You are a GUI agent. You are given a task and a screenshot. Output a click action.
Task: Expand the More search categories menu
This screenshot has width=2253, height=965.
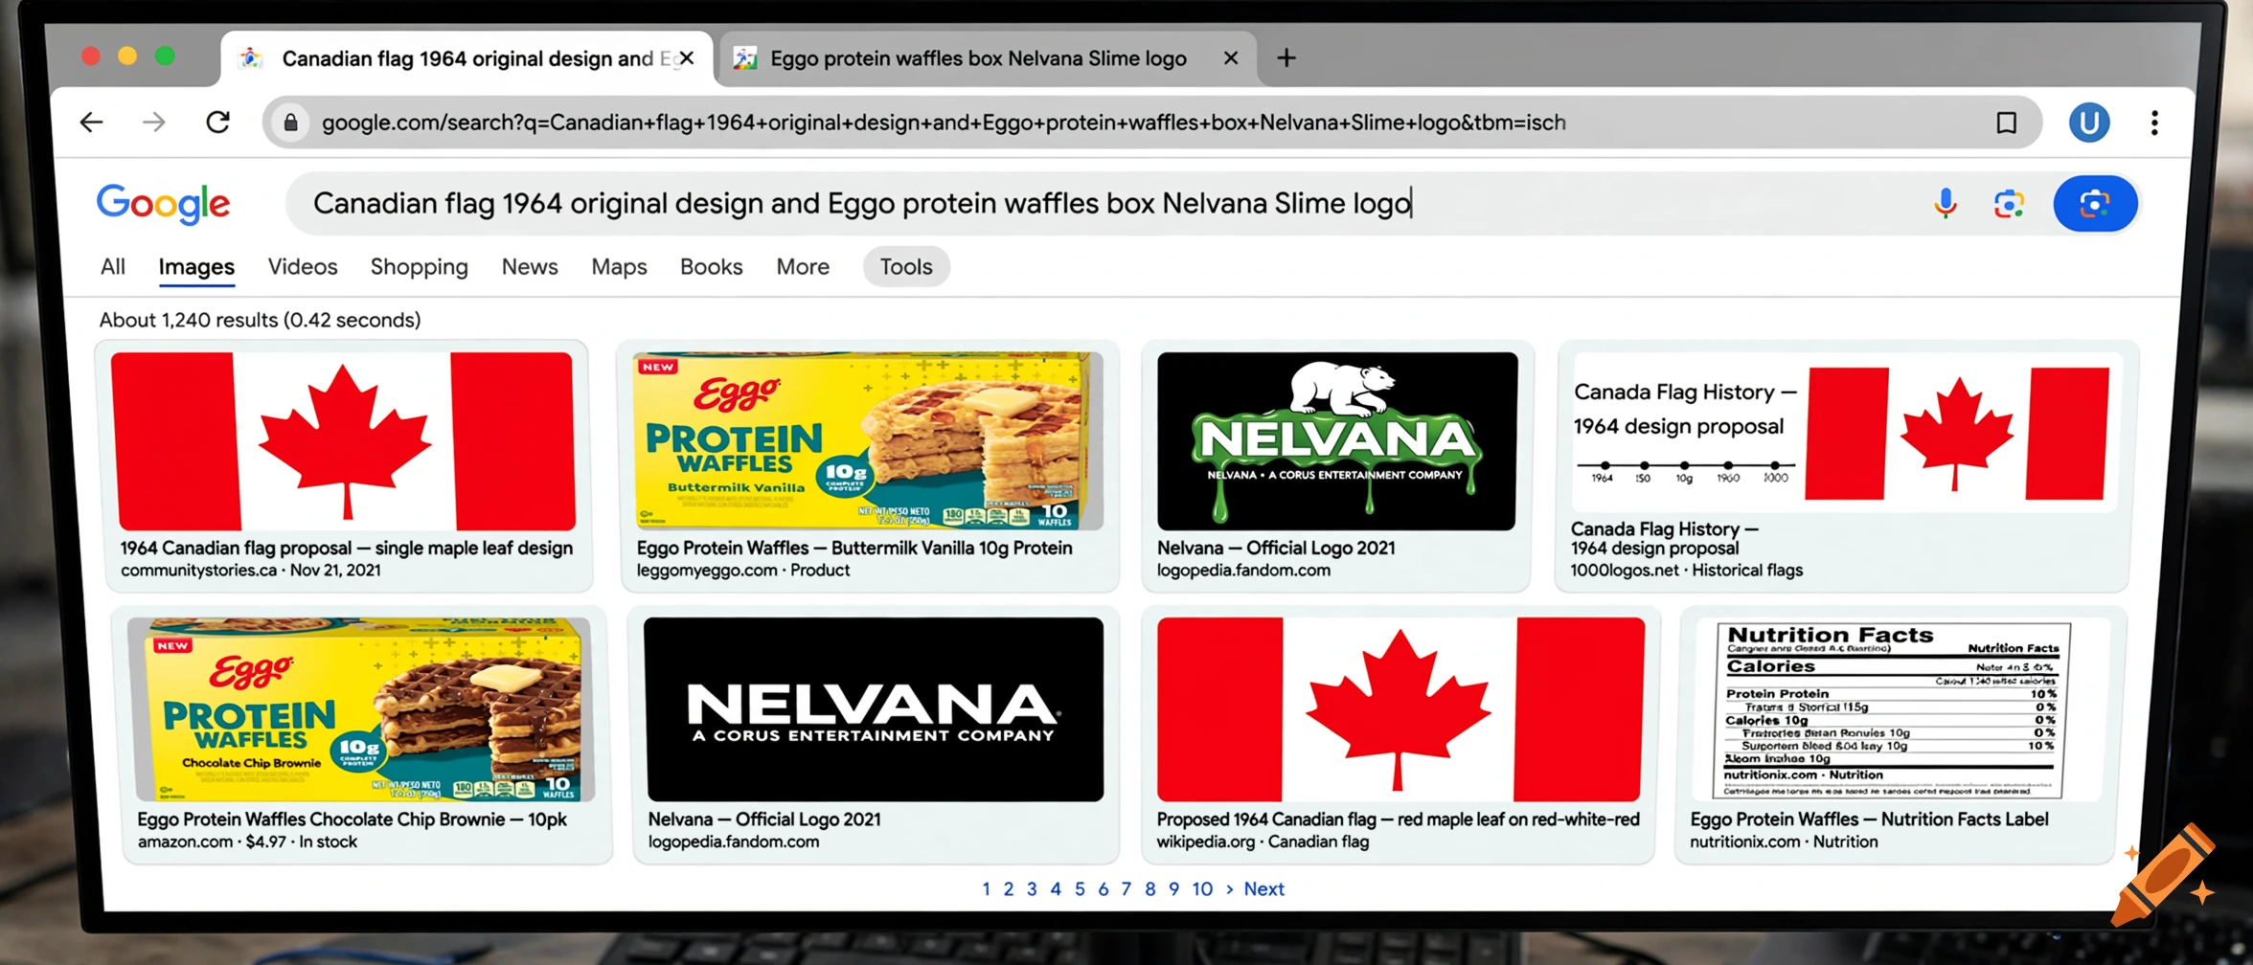(x=803, y=266)
